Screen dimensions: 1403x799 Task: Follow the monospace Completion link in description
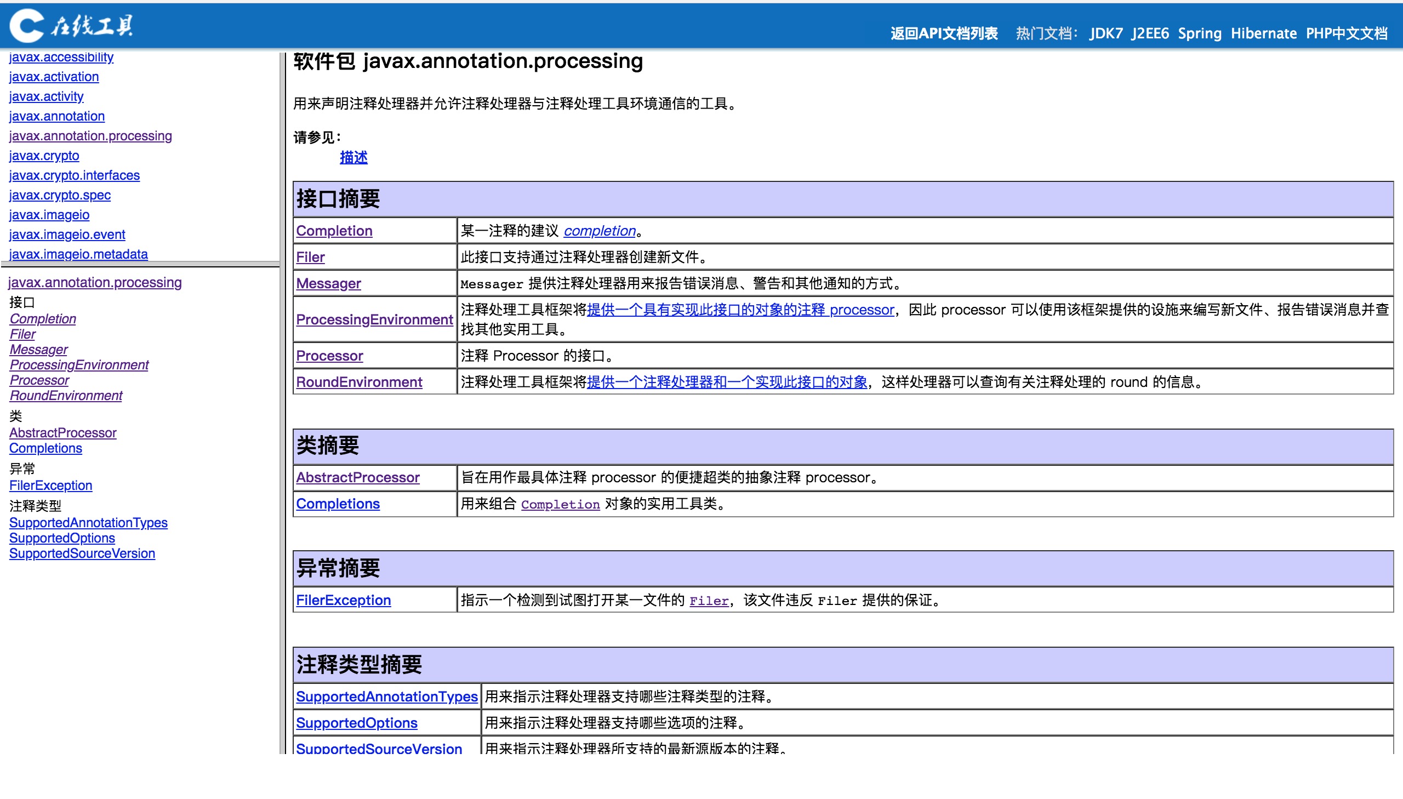coord(560,505)
